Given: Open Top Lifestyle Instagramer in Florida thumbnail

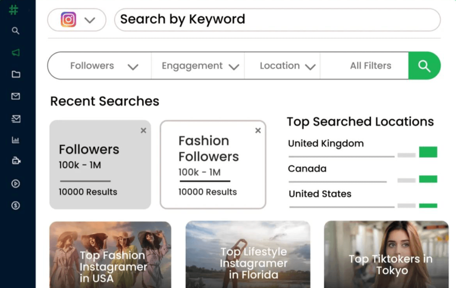Looking at the screenshot, I should pyautogui.click(x=248, y=255).
